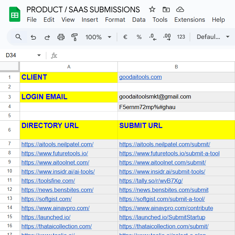Select column A header
Screen dimensions: 235x235
pos(69,67)
